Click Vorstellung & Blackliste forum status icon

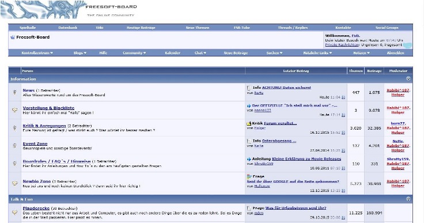[14, 110]
